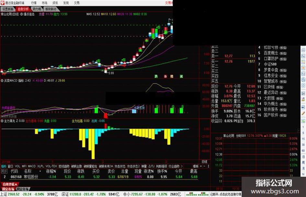The width and height of the screenshot is (306, 197).
Task: Click the green refresh icon in right sidebar
Action: [303, 121]
